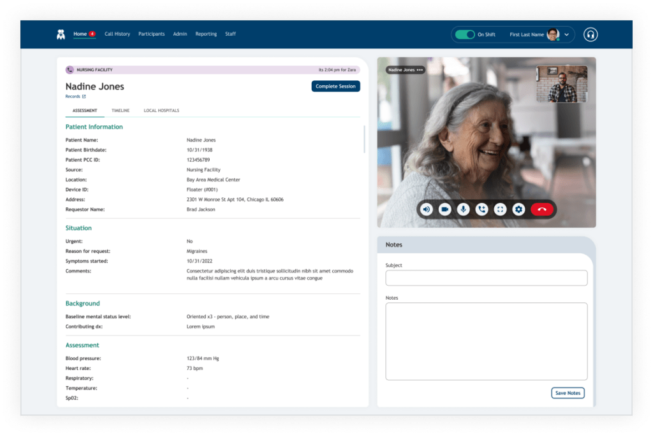Open the Reporting section
The image size is (653, 436).
(x=206, y=34)
